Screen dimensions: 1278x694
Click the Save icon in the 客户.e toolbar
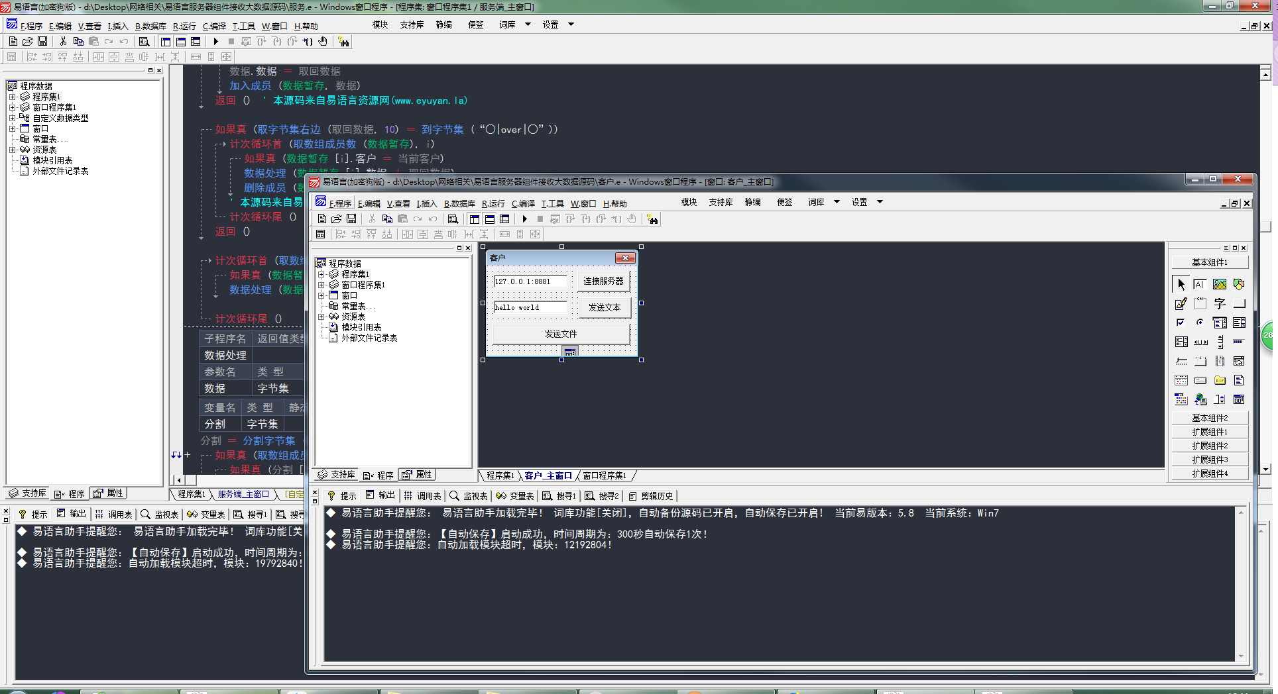point(351,219)
